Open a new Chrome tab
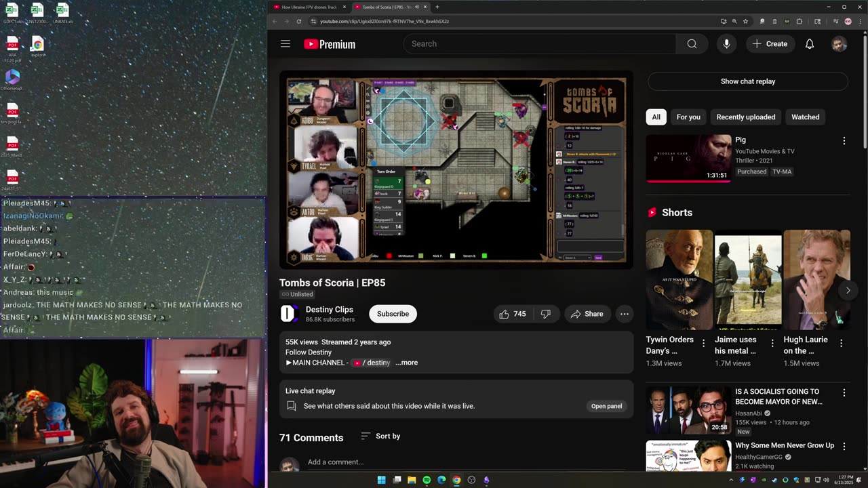 pos(437,7)
